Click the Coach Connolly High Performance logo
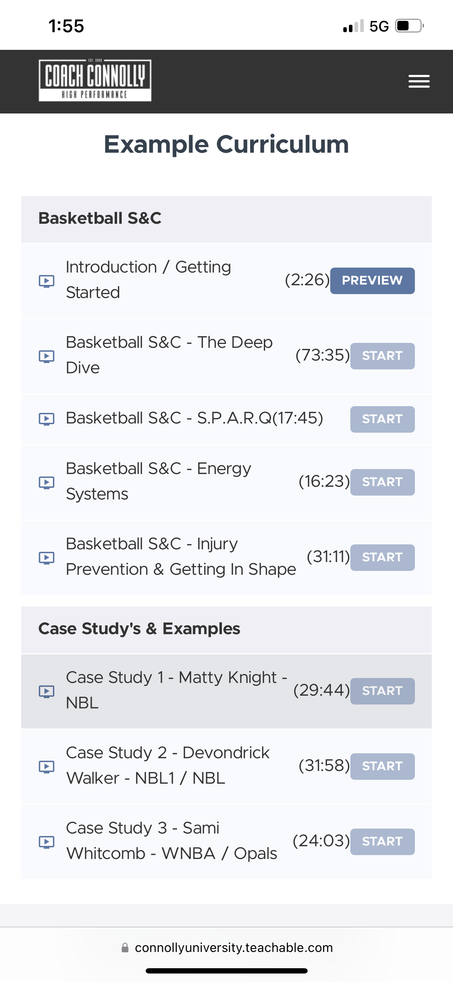This screenshot has height=982, width=453. [95, 81]
